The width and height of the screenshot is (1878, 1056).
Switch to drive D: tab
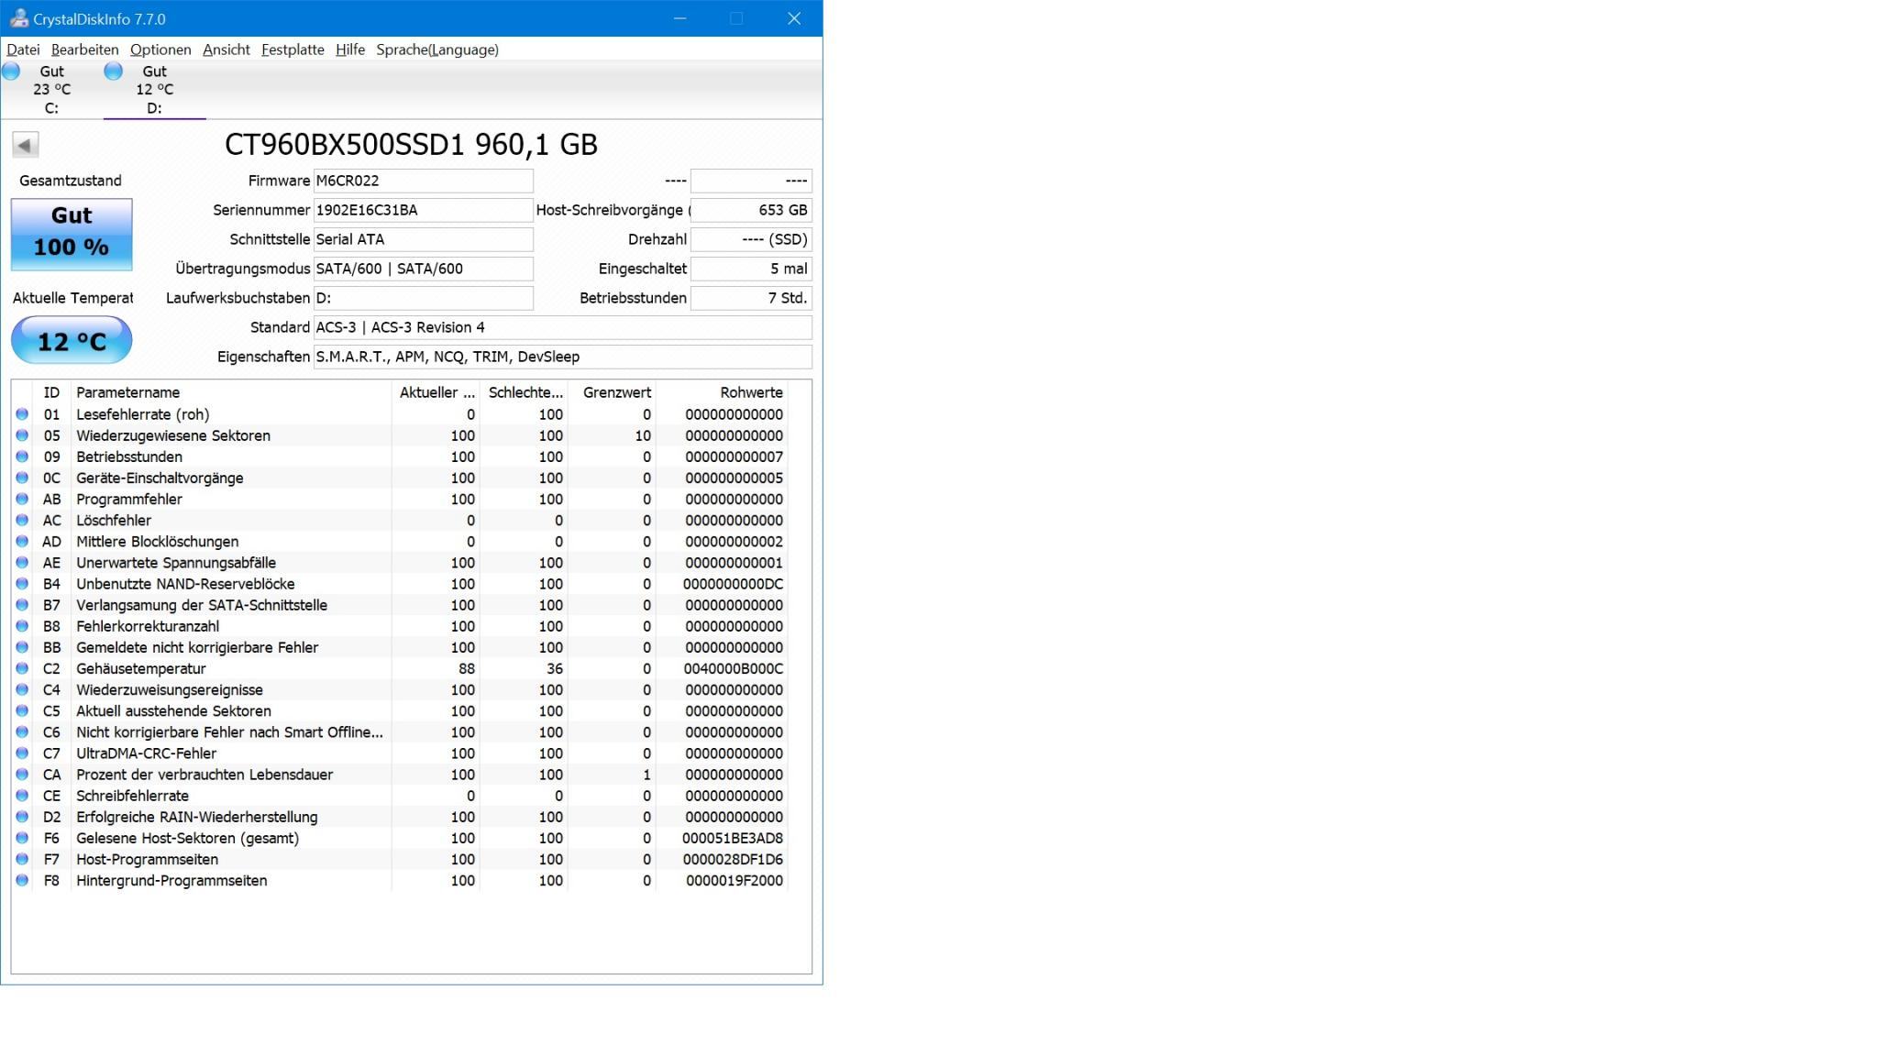[154, 90]
